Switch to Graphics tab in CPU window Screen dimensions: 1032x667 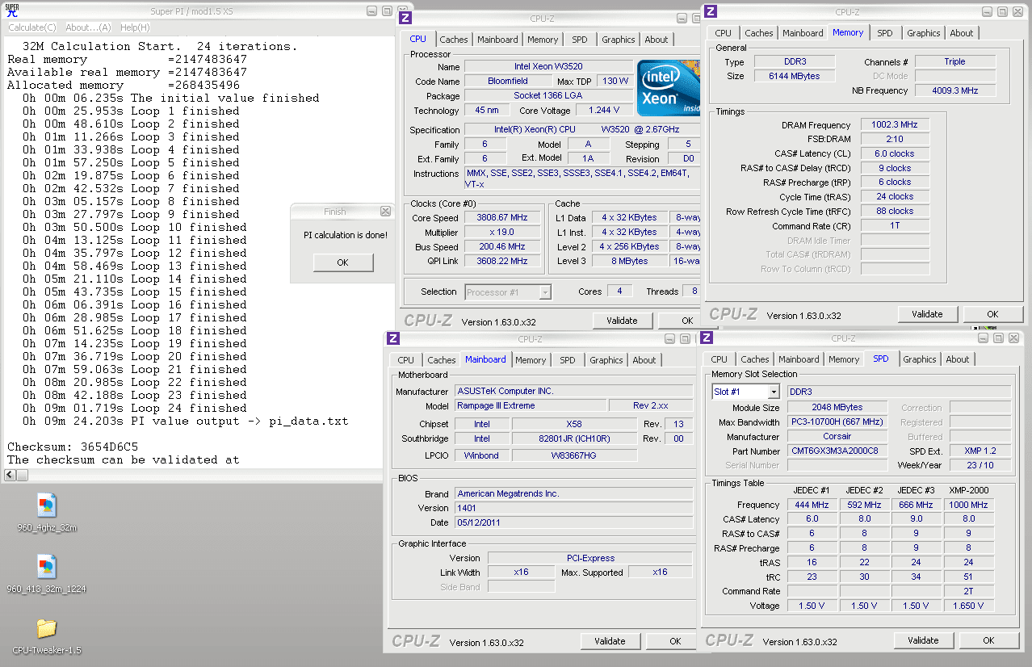tap(619, 40)
